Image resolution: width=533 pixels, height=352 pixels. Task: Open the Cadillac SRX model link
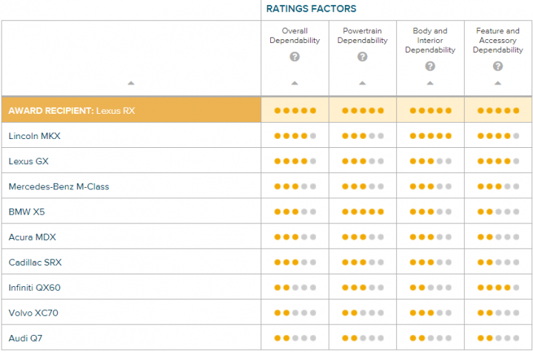coord(35,263)
